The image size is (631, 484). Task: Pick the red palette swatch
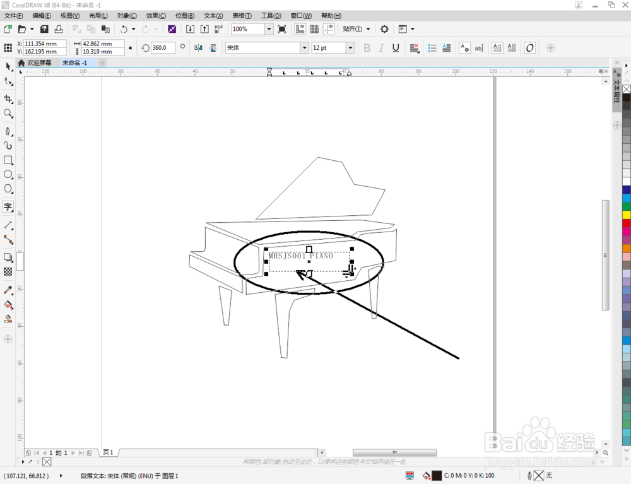pos(627,223)
